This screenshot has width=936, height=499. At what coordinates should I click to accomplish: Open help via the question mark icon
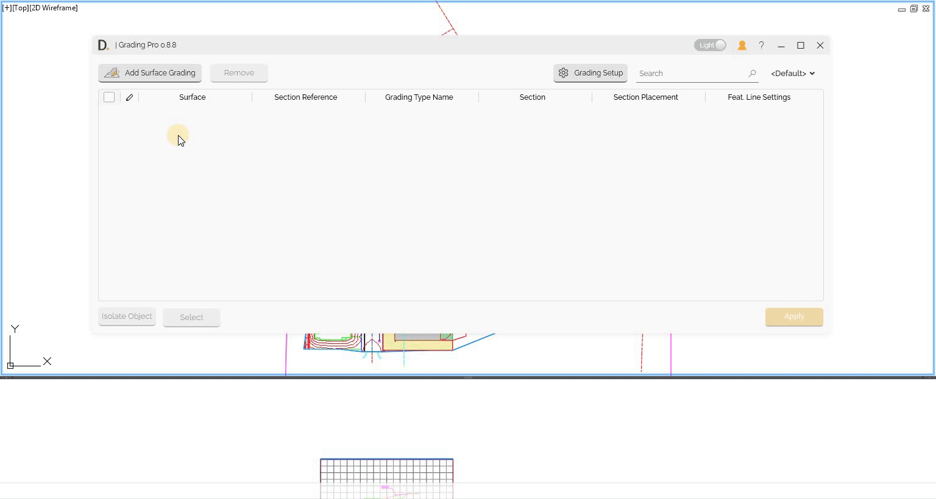click(761, 45)
